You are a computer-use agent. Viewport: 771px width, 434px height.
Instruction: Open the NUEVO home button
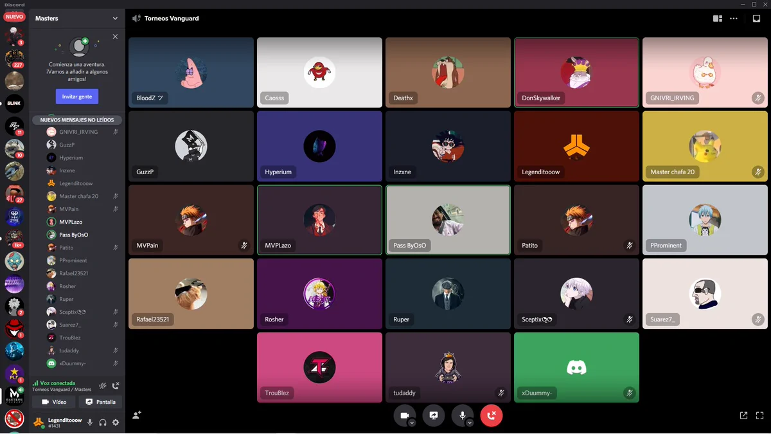tap(14, 17)
